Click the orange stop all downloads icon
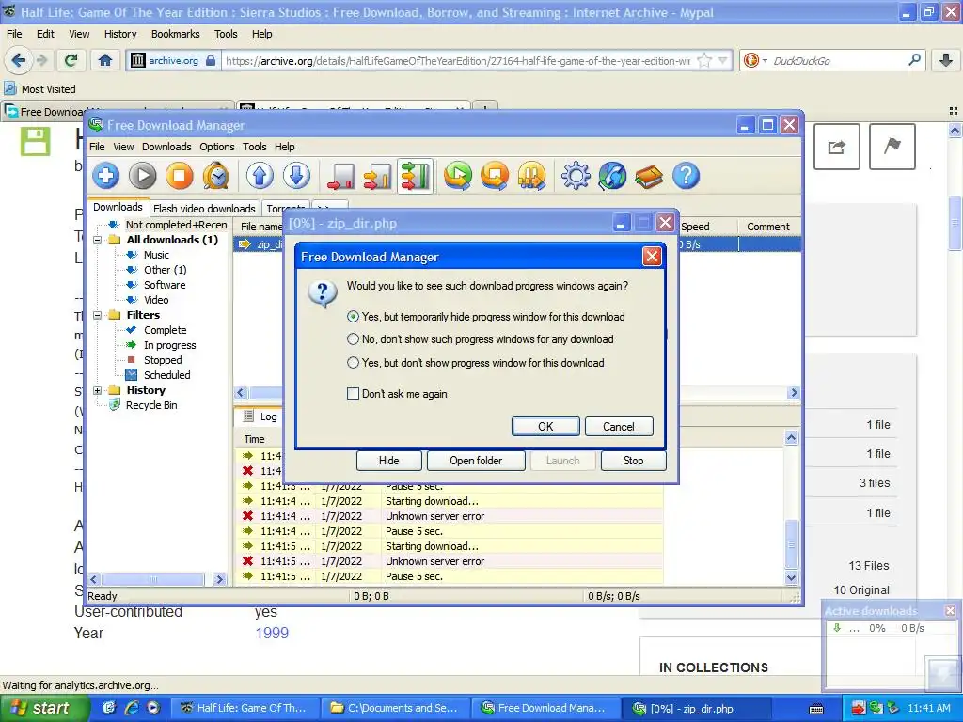The image size is (963, 722). point(495,176)
